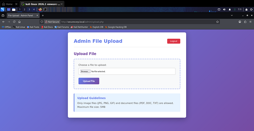The width and height of the screenshot is (254, 131).
Task: Click the battery indicator tray icon
Action: 235,9
